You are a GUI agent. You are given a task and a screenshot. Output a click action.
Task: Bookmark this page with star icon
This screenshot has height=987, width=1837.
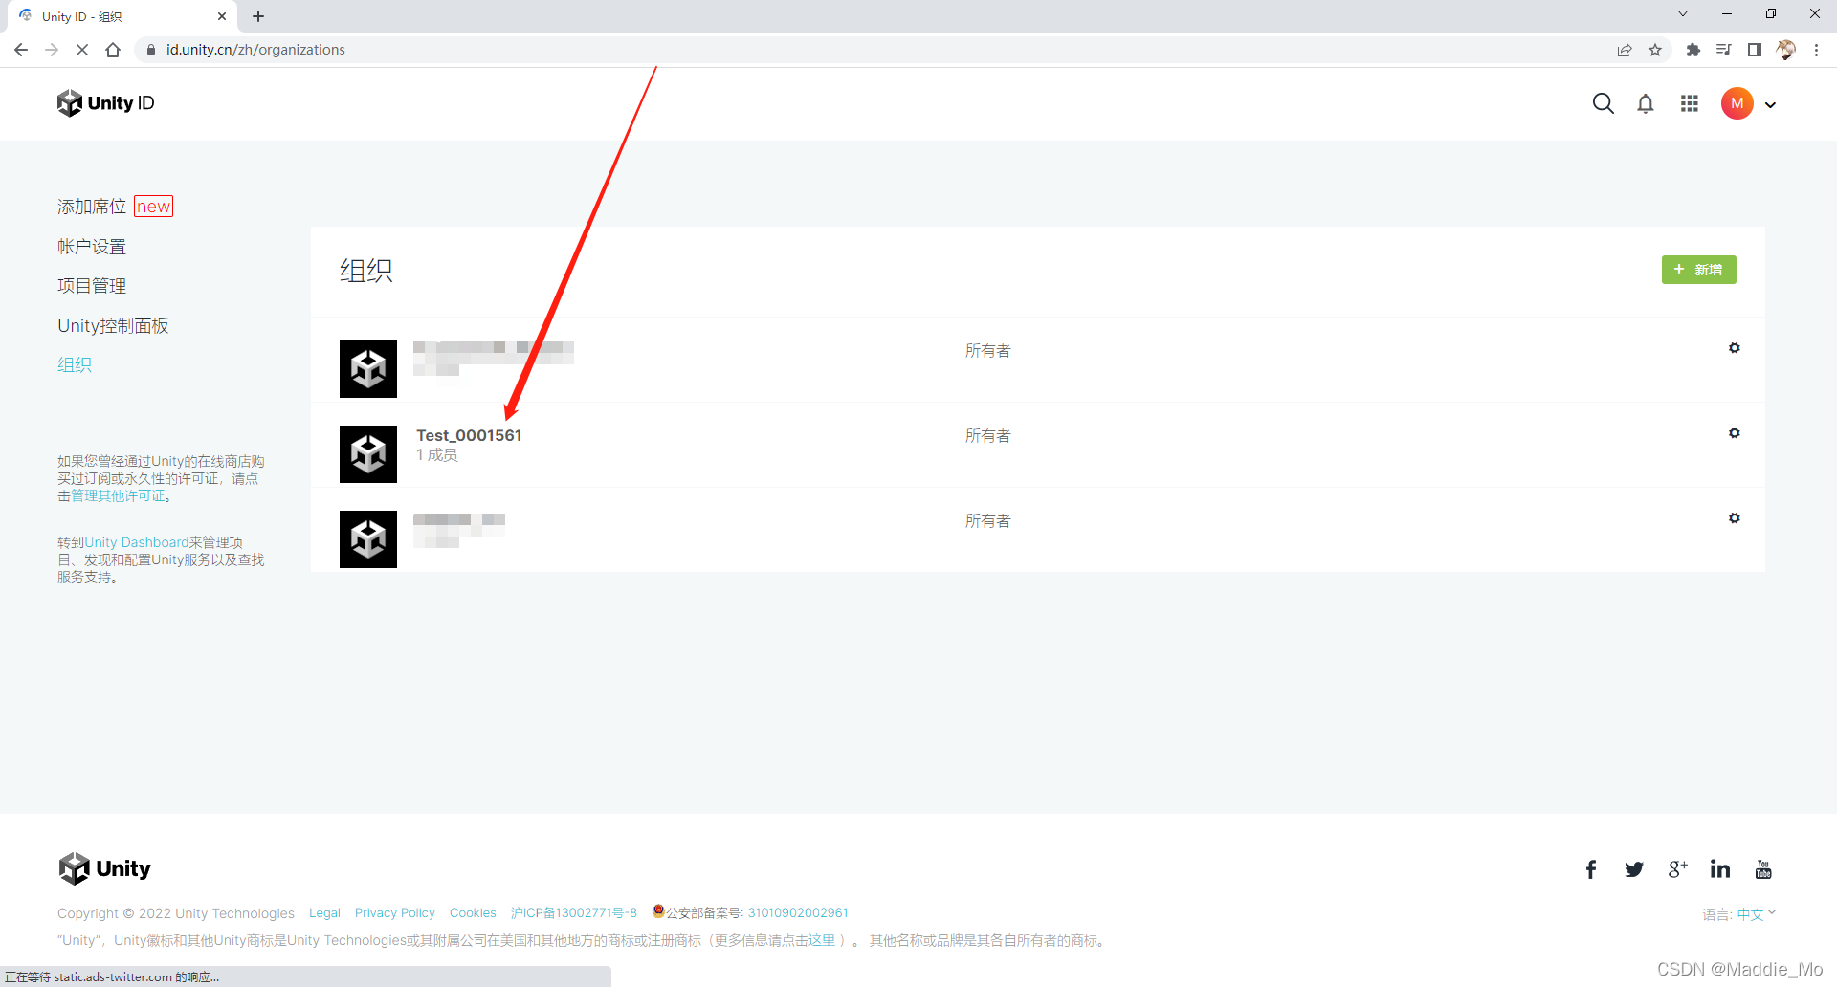tap(1655, 50)
